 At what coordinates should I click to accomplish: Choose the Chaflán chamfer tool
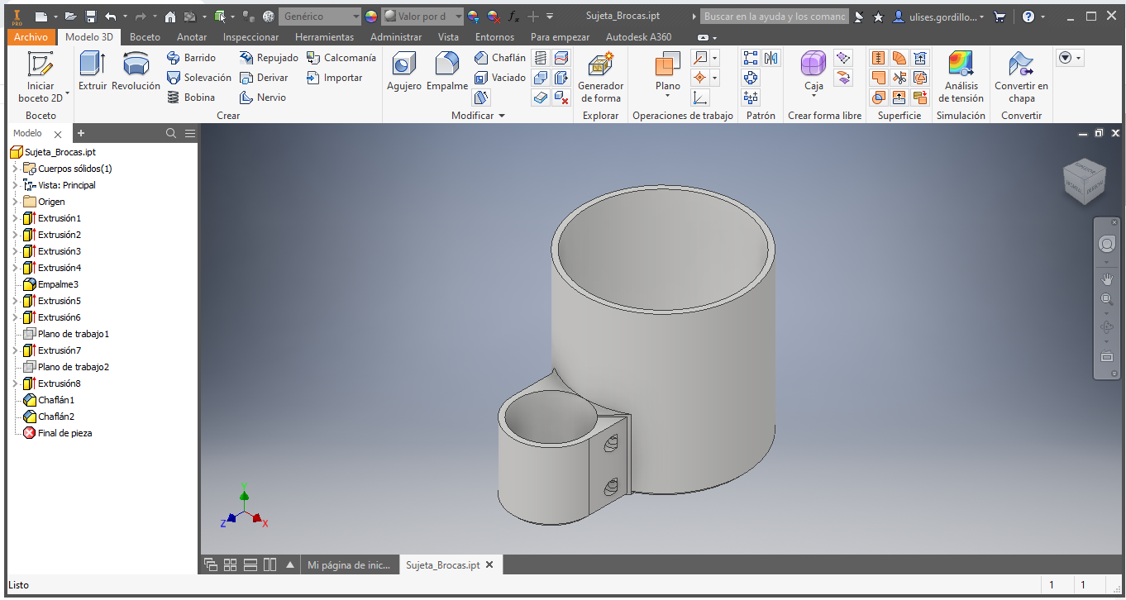499,58
